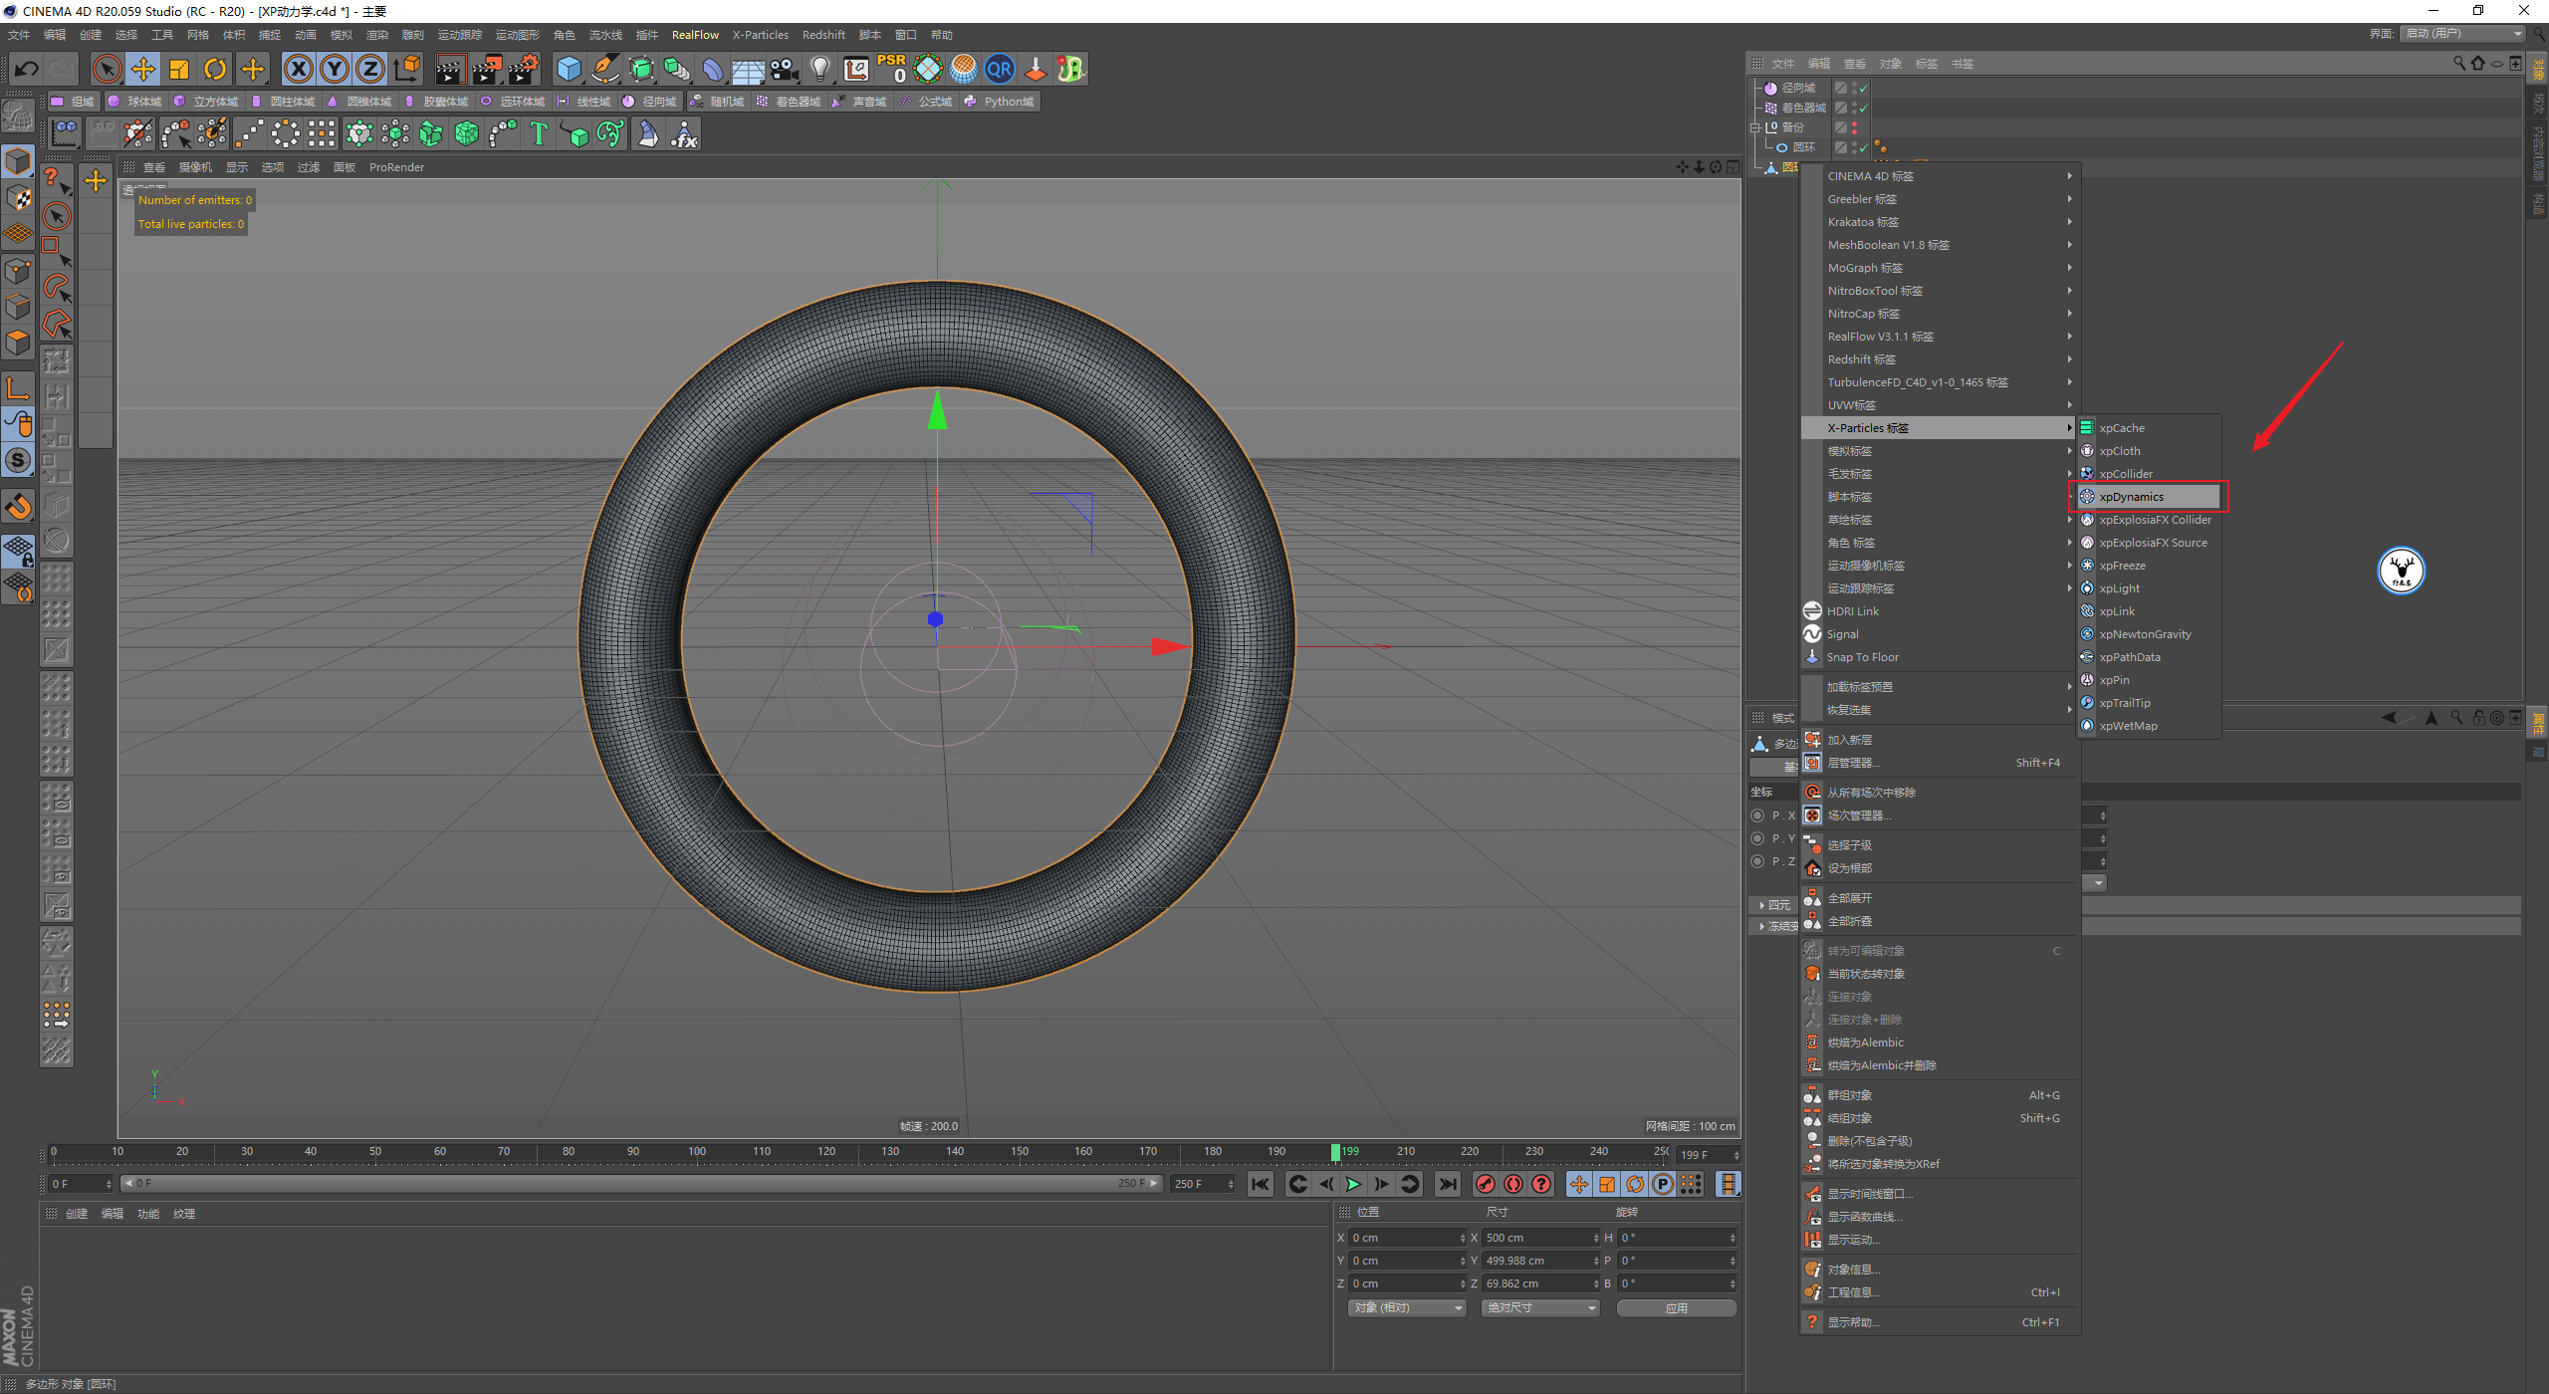The height and width of the screenshot is (1394, 2549).
Task: Click the PSR reset icon
Action: point(892,69)
